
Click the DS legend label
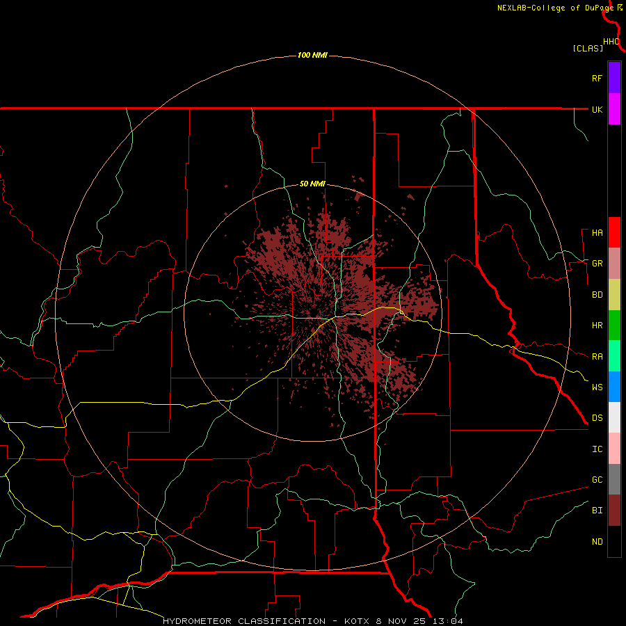tap(597, 418)
